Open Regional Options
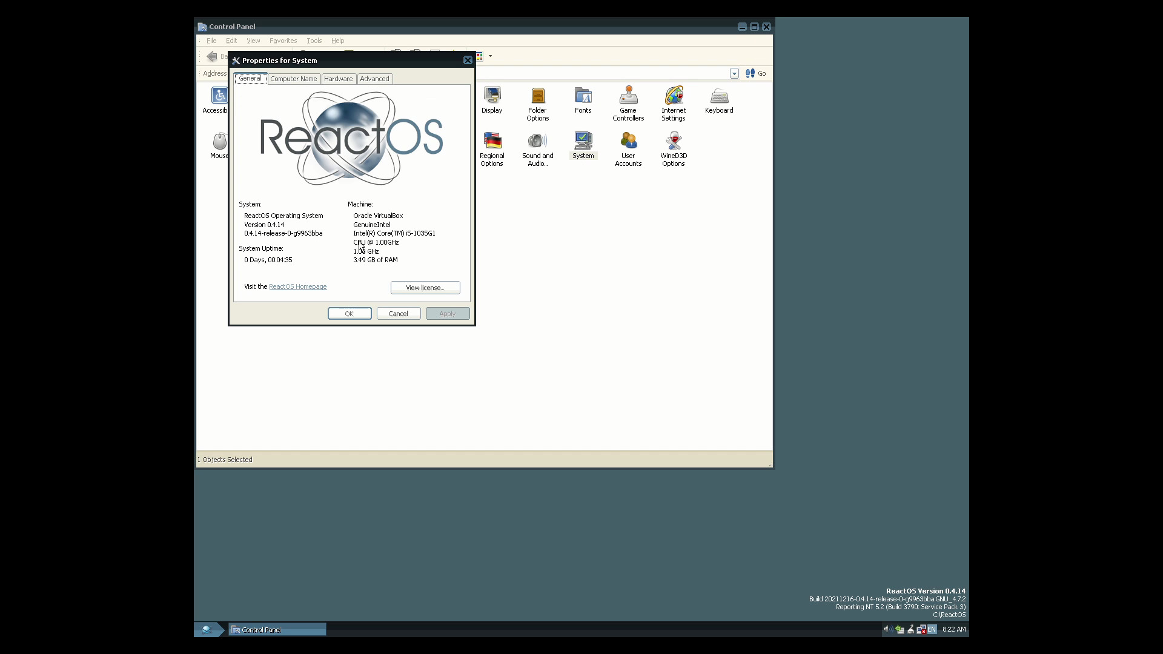The image size is (1163, 654). click(x=491, y=141)
